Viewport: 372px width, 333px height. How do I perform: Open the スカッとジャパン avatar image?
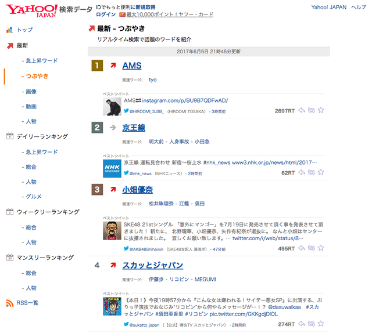(112, 306)
